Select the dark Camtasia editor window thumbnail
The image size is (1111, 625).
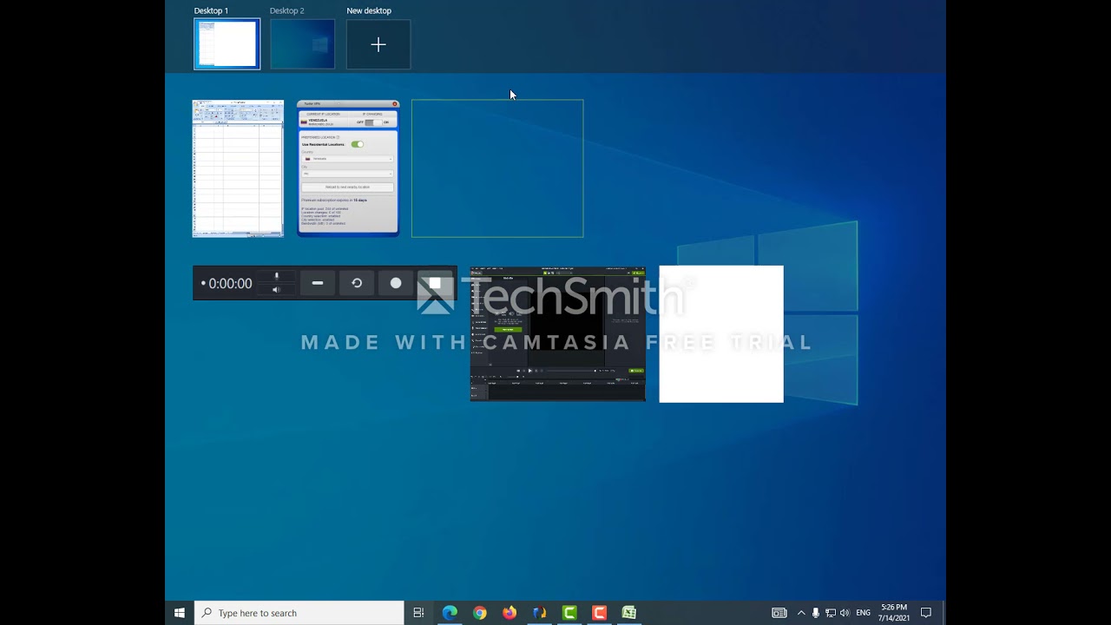coord(557,334)
